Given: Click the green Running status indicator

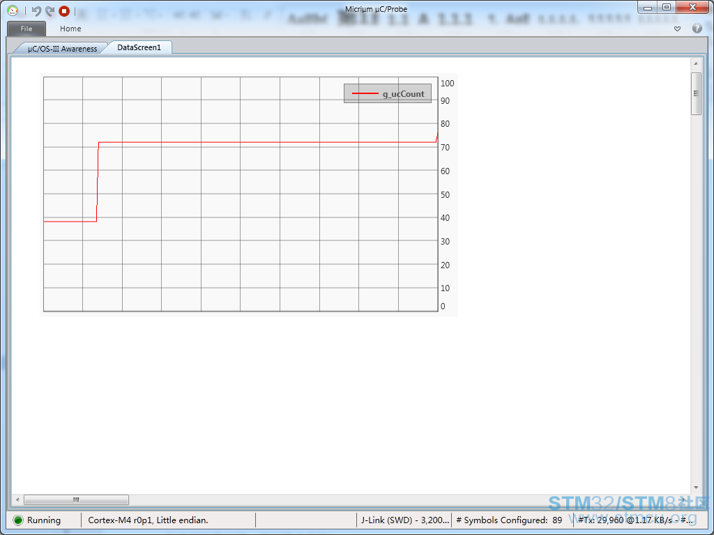Looking at the screenshot, I should [18, 520].
